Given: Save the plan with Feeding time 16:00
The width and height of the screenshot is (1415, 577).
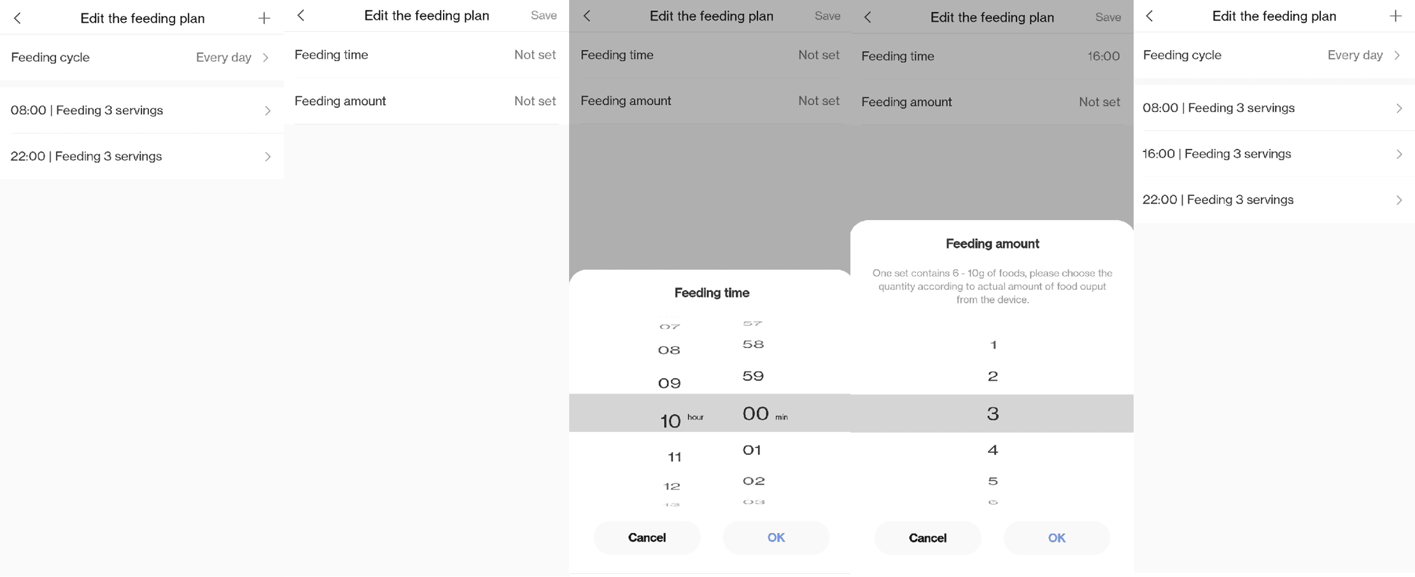Looking at the screenshot, I should point(1108,18).
